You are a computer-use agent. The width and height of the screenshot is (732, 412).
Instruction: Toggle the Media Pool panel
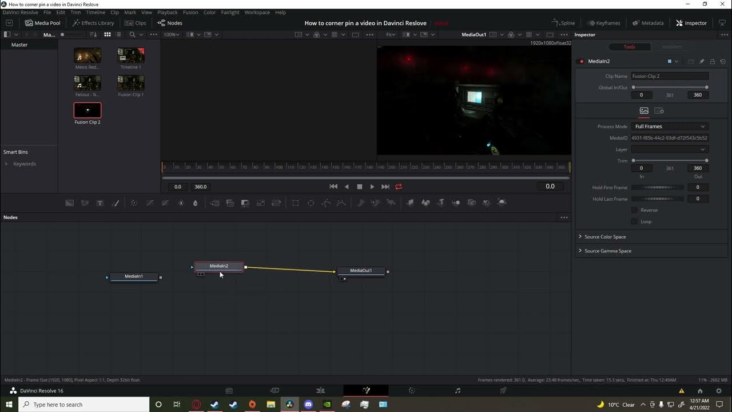pos(43,23)
